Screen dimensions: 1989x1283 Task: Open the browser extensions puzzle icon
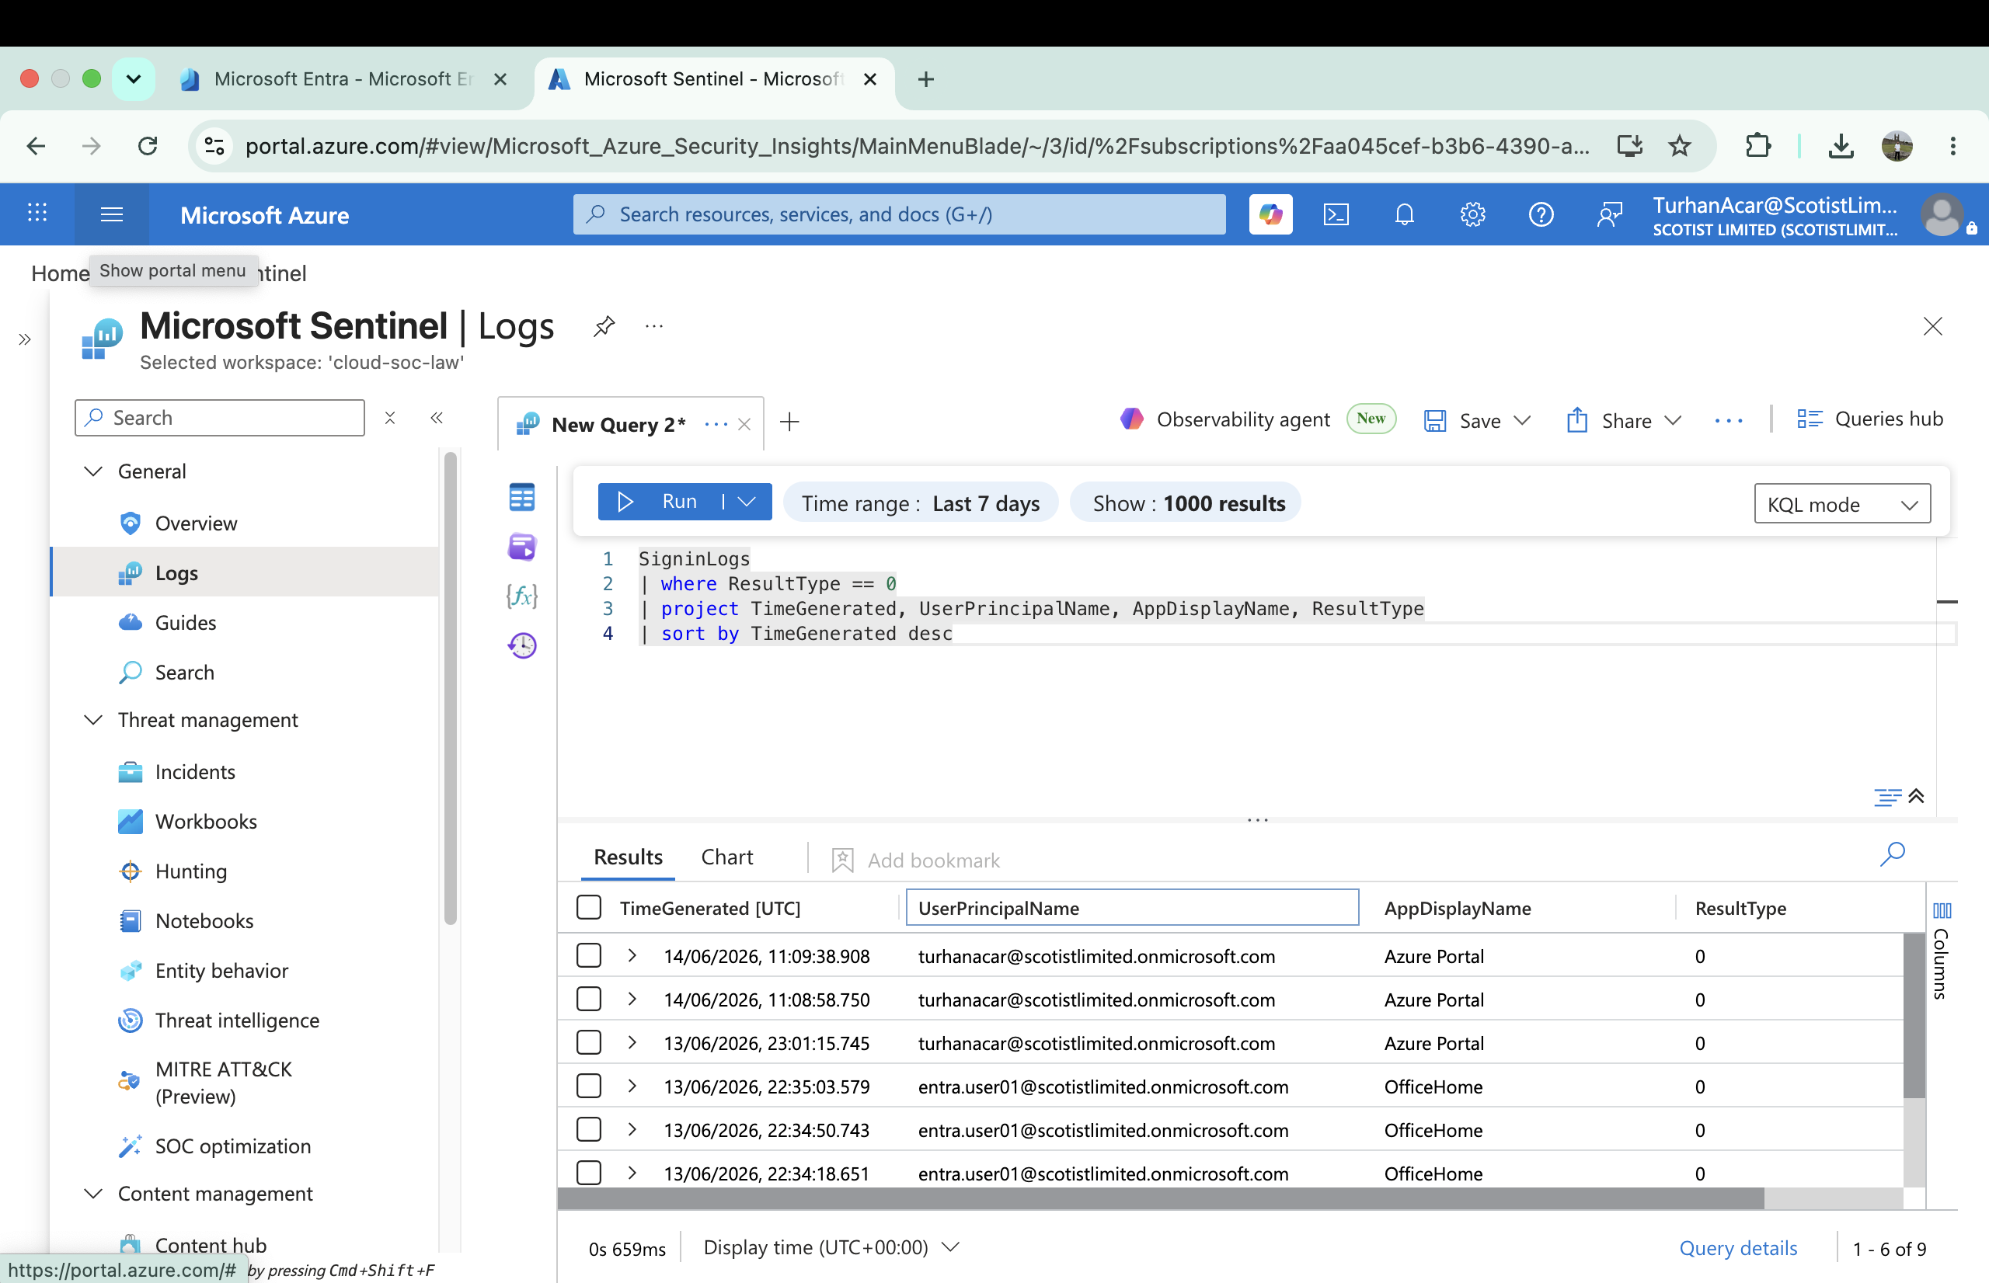1757,147
